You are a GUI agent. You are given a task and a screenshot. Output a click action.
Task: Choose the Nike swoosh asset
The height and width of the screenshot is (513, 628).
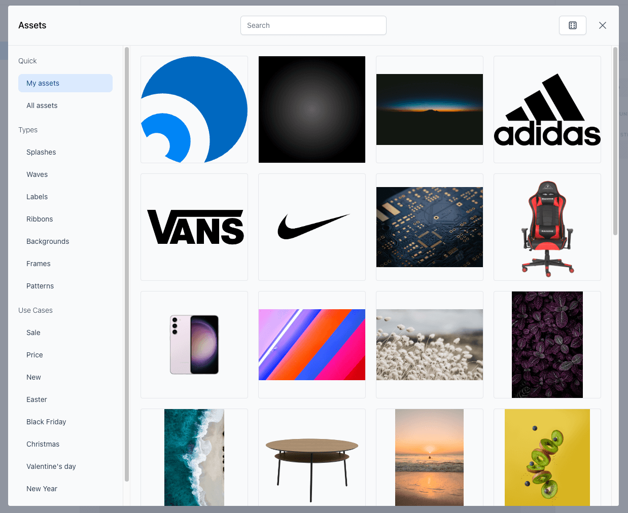pyautogui.click(x=312, y=227)
